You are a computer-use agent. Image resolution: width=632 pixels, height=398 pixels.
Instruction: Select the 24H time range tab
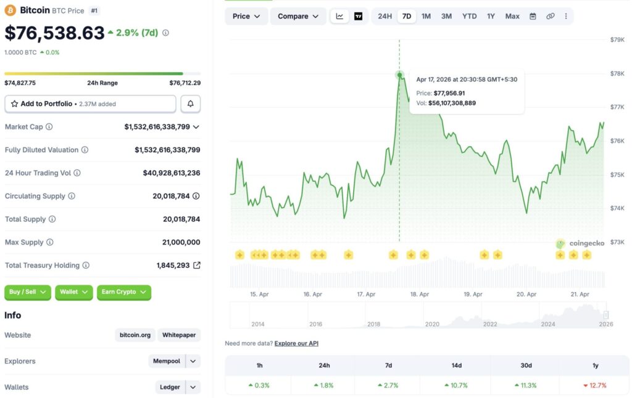385,16
